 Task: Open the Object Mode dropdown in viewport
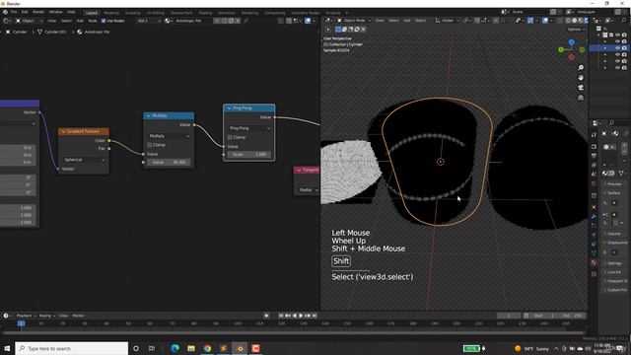(354, 20)
